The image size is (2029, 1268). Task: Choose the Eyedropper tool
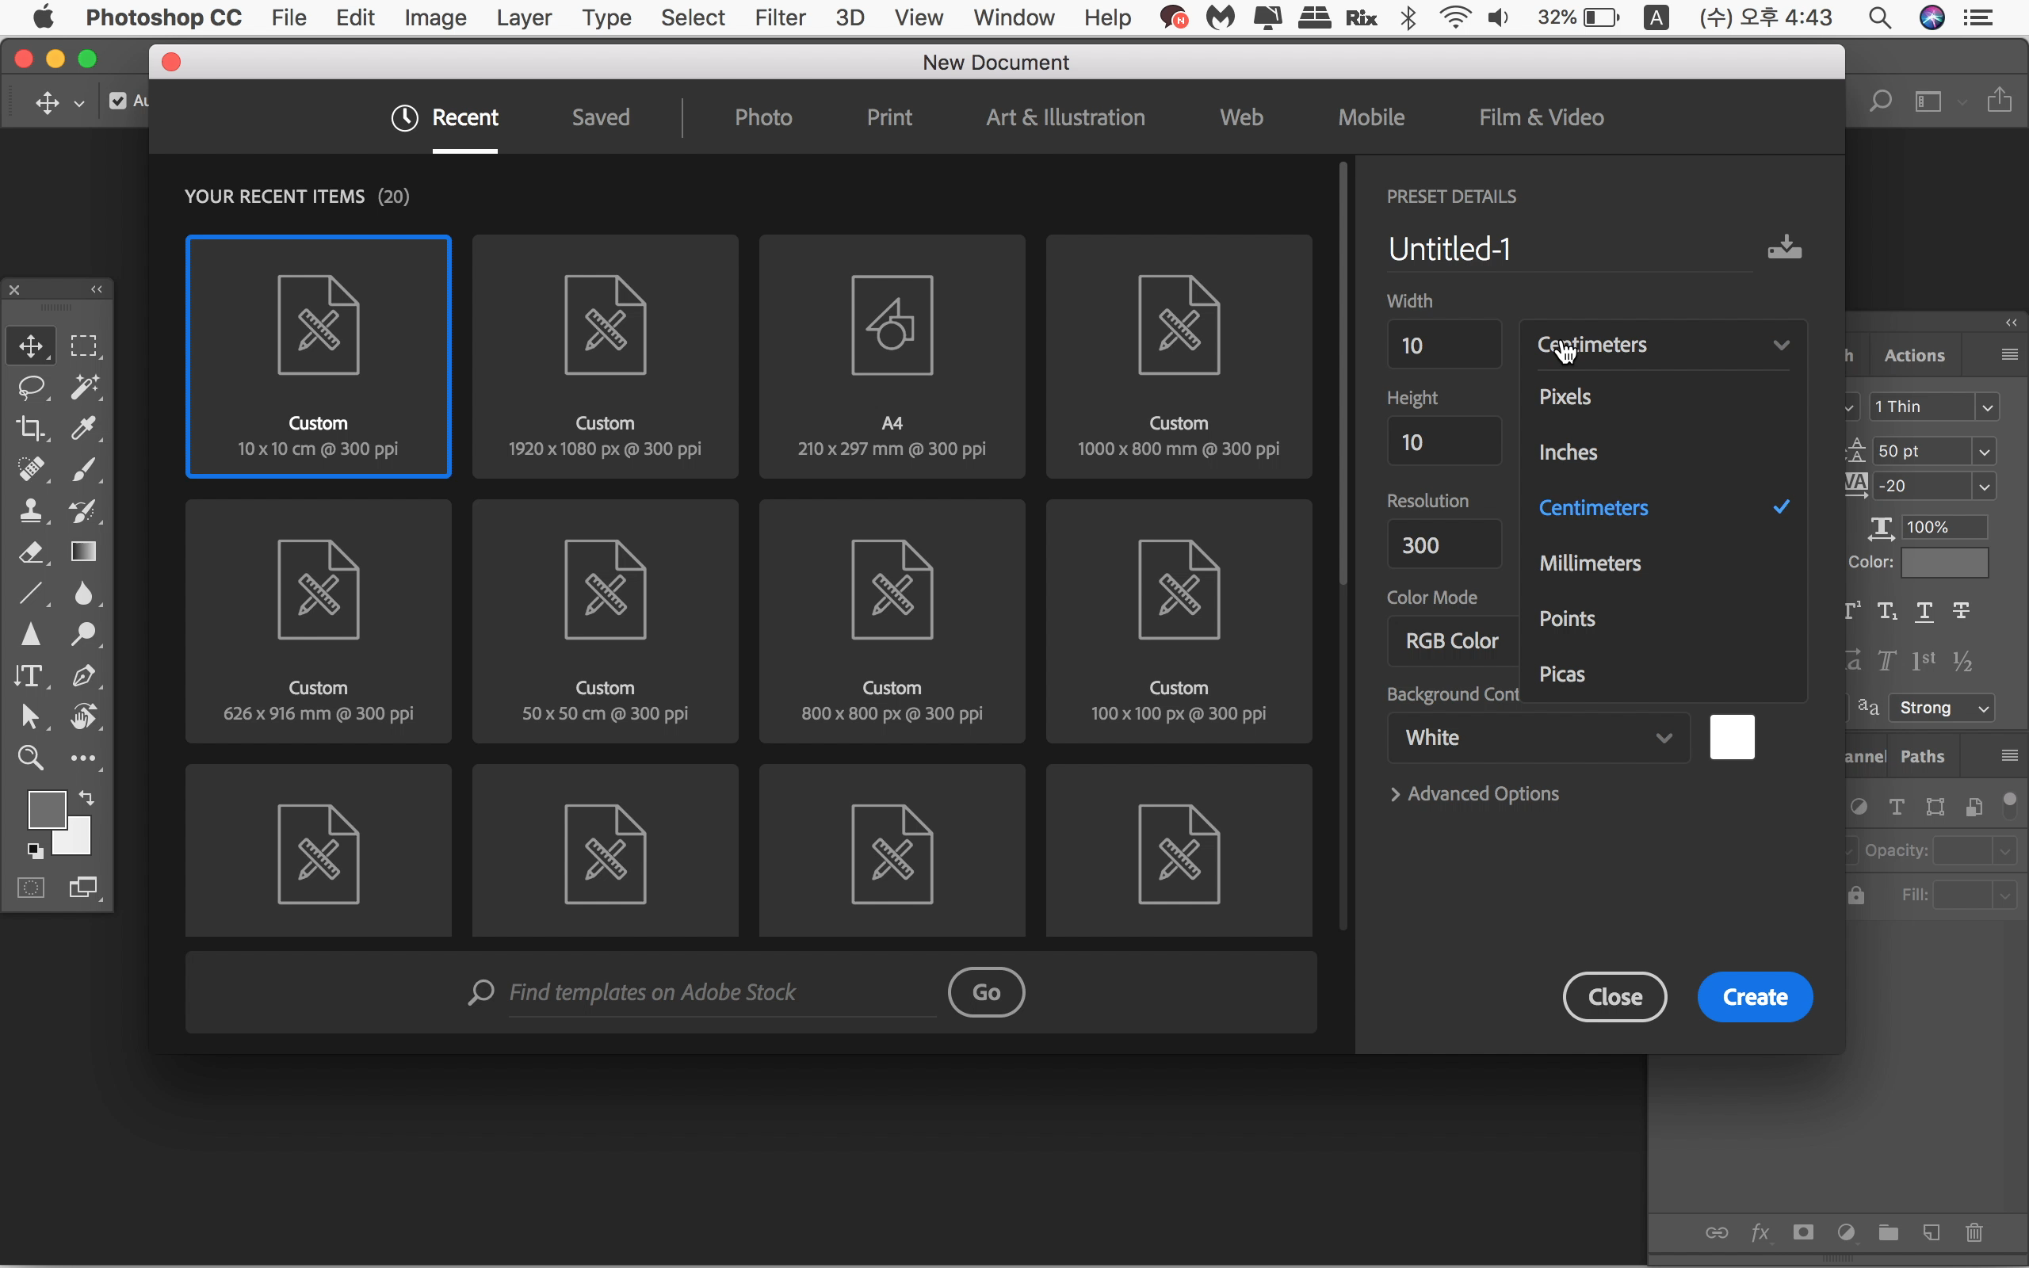(x=83, y=429)
